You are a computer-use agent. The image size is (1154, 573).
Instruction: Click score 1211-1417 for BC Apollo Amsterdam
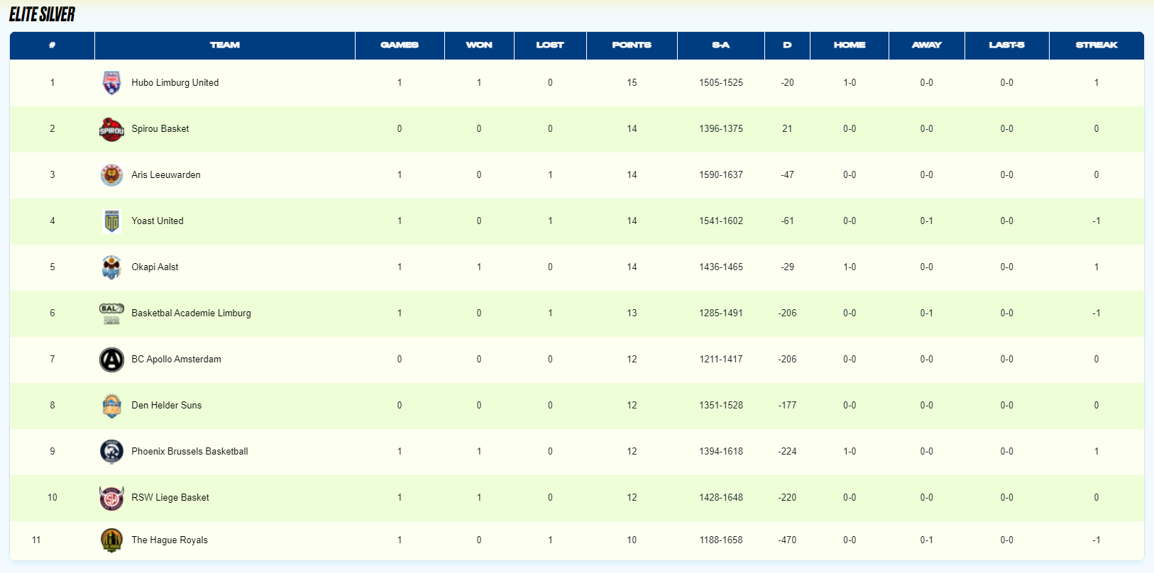tap(721, 360)
